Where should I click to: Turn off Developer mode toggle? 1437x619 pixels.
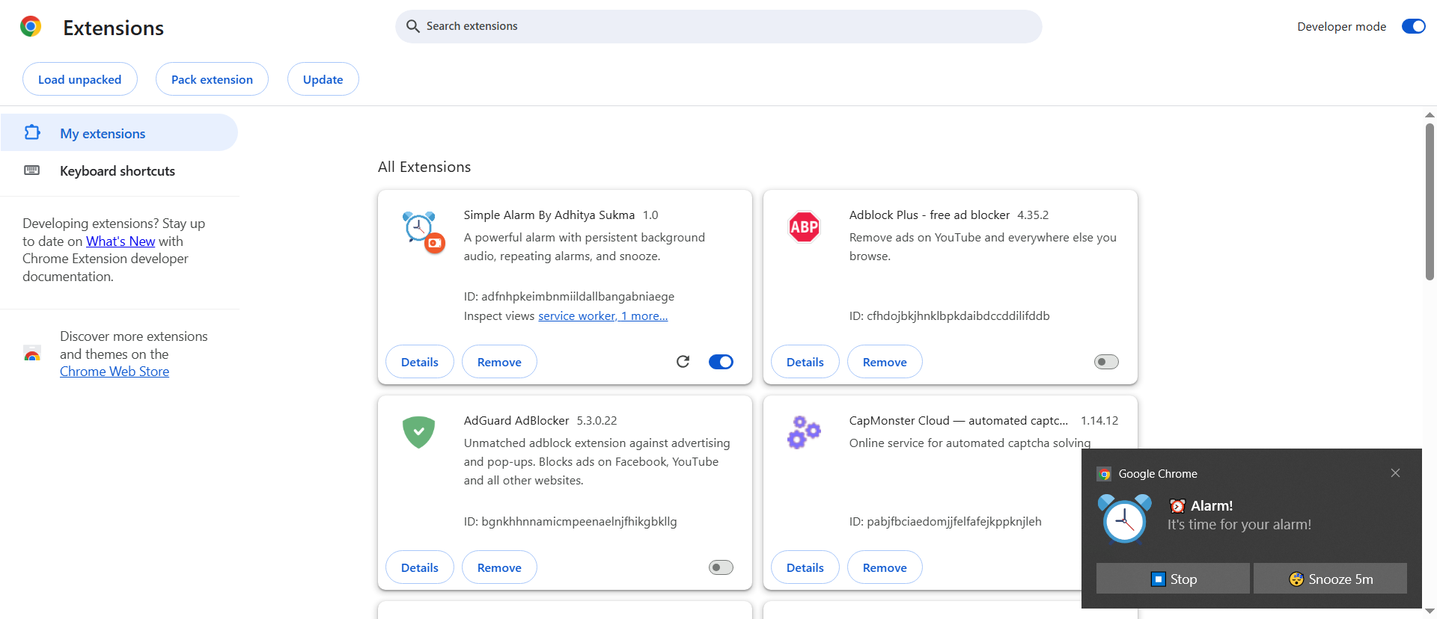click(1413, 26)
